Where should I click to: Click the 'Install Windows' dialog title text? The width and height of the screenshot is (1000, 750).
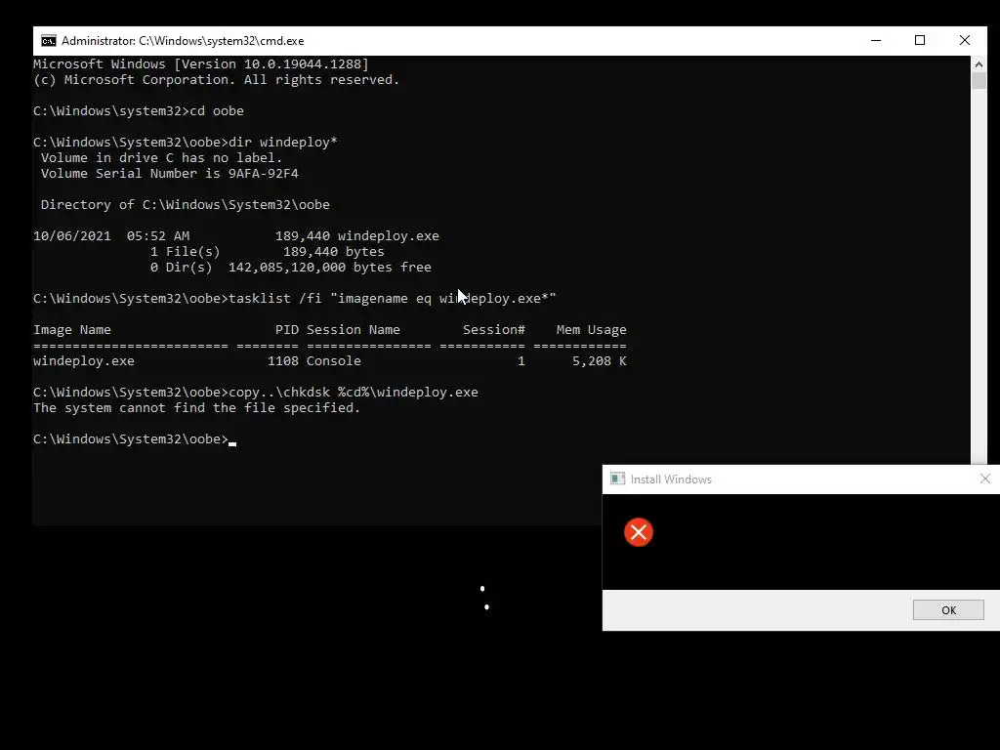[x=671, y=479]
